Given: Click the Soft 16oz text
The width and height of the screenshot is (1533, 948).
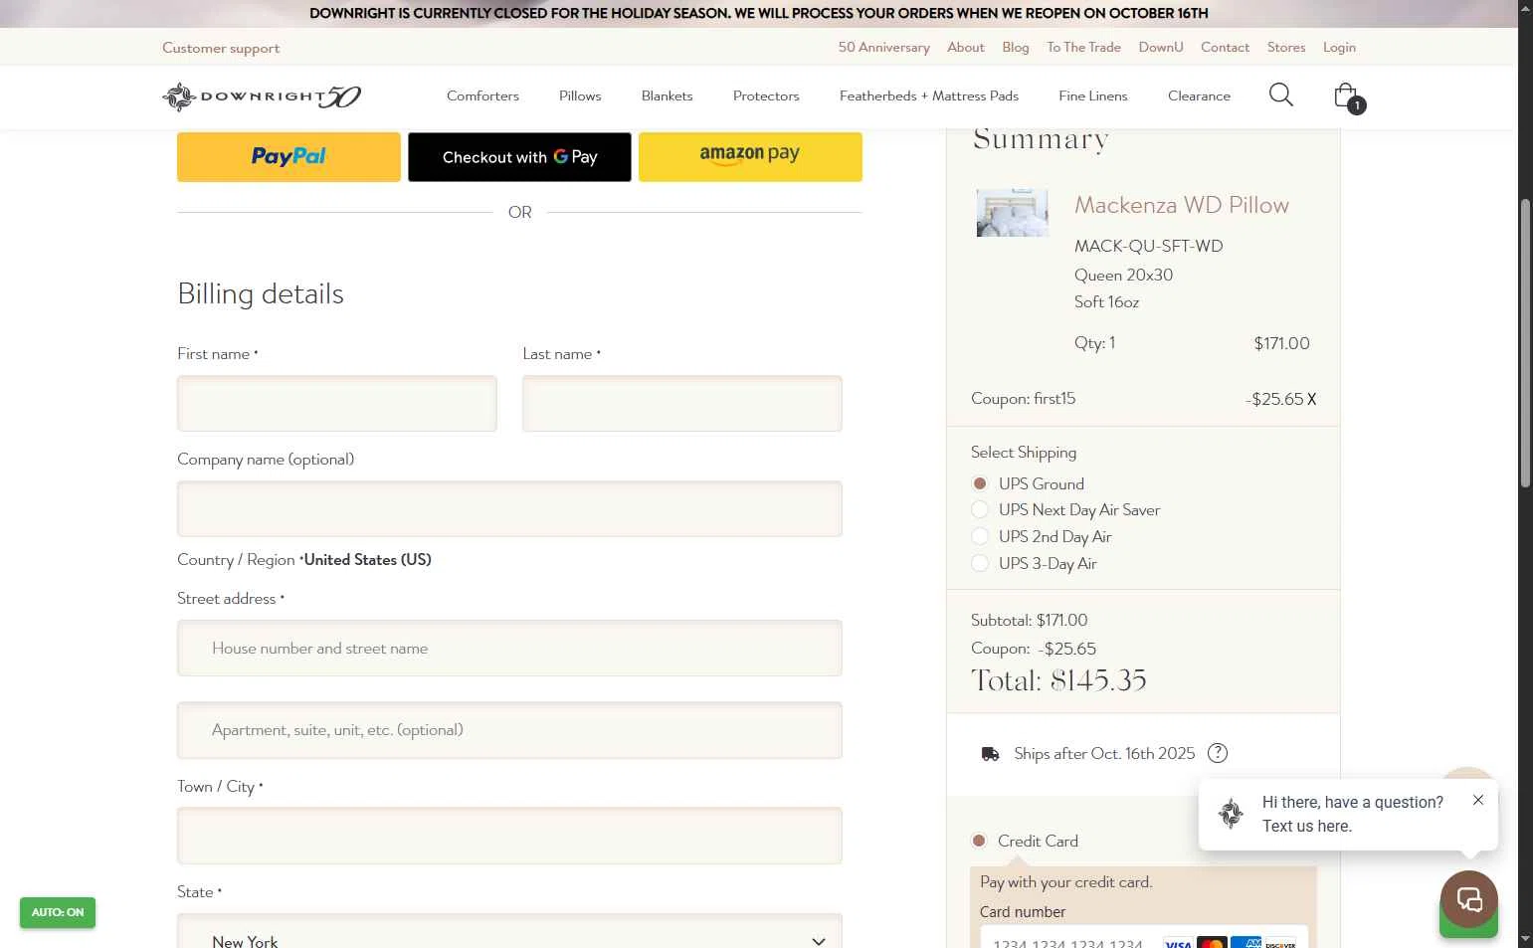Looking at the screenshot, I should 1106,301.
